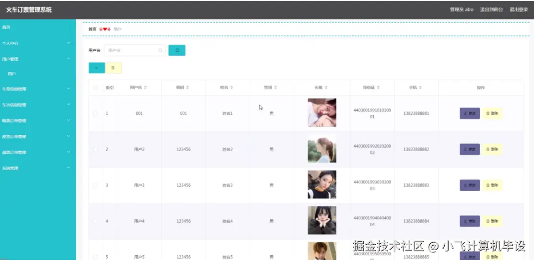Click the 索引 column header
This screenshot has height=261, width=534.
(x=110, y=87)
